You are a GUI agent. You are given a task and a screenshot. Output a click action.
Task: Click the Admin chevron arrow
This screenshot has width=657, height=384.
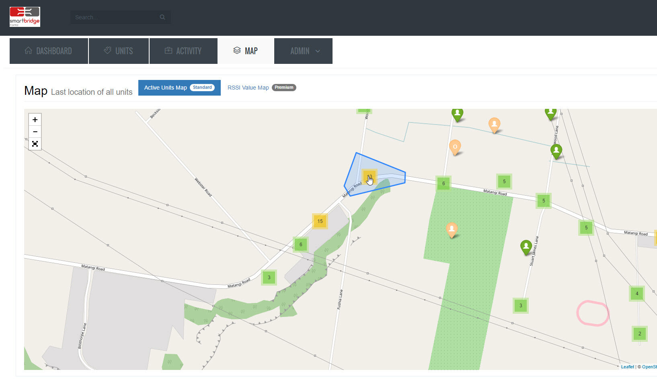pos(318,51)
